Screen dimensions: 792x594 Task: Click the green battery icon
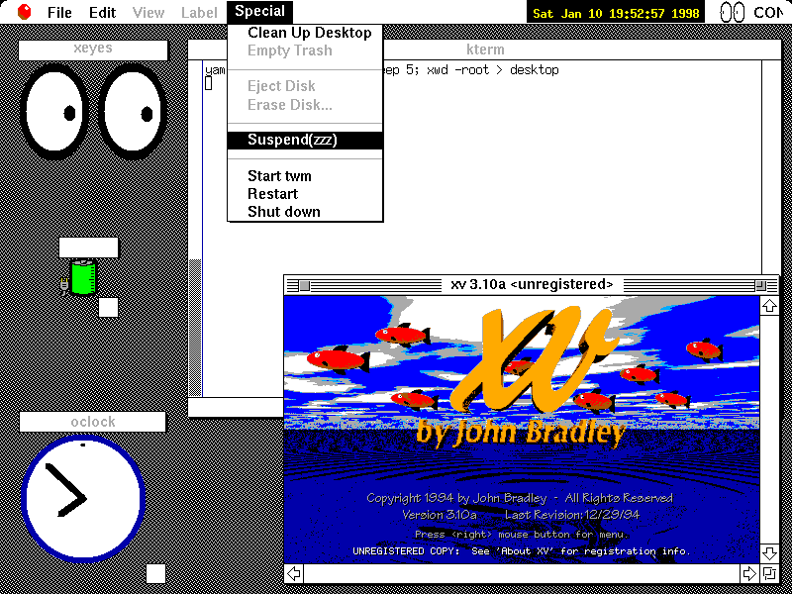tap(83, 276)
